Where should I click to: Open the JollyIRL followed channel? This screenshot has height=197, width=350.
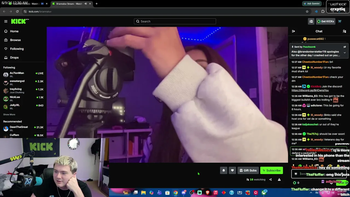tap(23, 106)
